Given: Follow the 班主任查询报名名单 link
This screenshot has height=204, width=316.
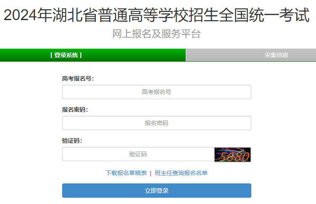Looking at the screenshot, I should (x=181, y=173).
